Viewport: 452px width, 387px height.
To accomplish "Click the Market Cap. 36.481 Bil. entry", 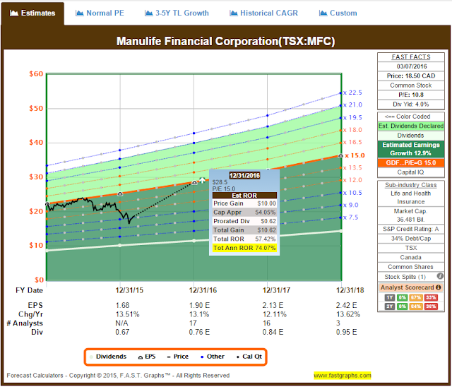I will pyautogui.click(x=411, y=215).
